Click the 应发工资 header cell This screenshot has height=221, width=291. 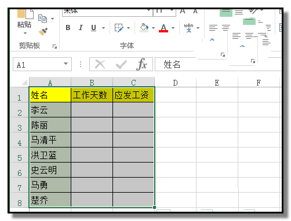click(x=133, y=95)
